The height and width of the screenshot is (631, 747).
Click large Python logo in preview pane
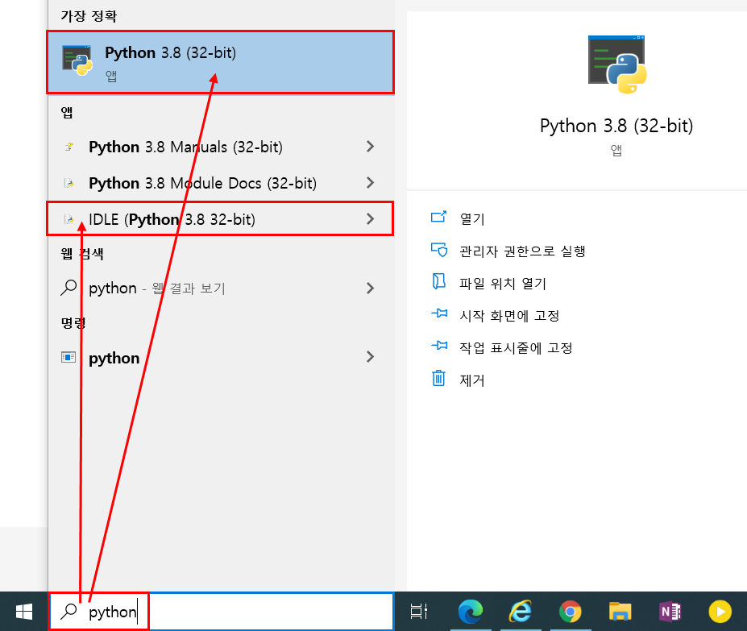pyautogui.click(x=616, y=64)
